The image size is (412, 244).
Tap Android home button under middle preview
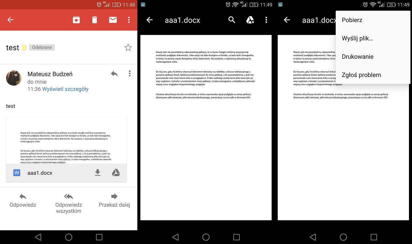pyautogui.click(x=206, y=237)
